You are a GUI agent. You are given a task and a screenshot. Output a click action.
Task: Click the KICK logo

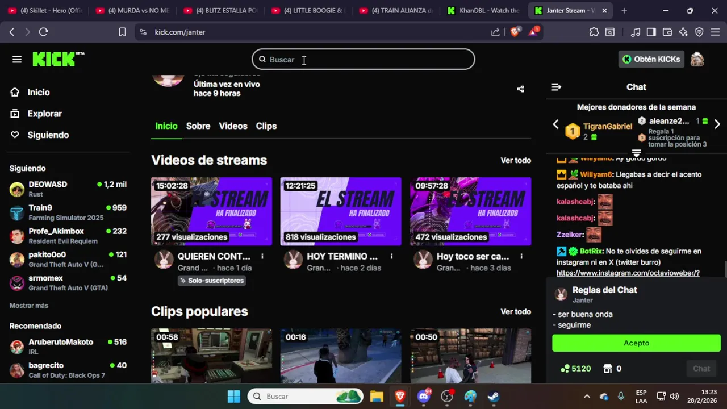pos(58,59)
